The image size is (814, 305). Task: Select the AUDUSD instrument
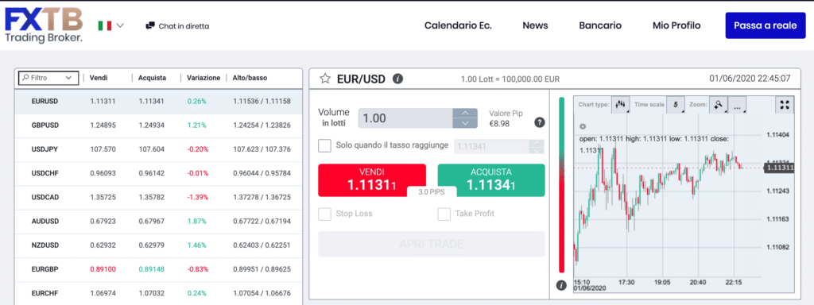[158, 222]
